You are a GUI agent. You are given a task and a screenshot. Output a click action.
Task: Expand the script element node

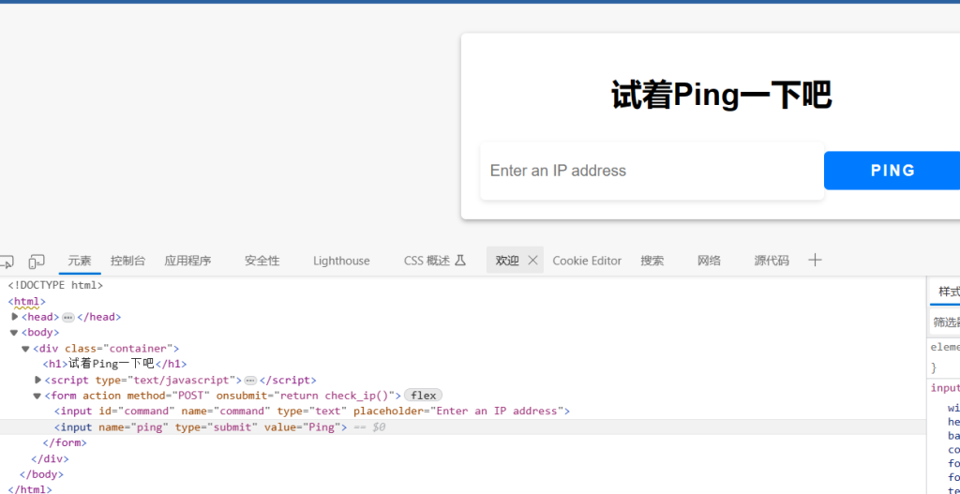[x=37, y=381]
